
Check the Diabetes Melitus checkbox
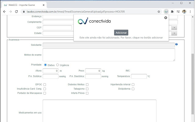click(87, 84)
